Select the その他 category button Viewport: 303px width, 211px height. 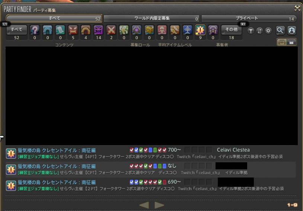point(231,30)
